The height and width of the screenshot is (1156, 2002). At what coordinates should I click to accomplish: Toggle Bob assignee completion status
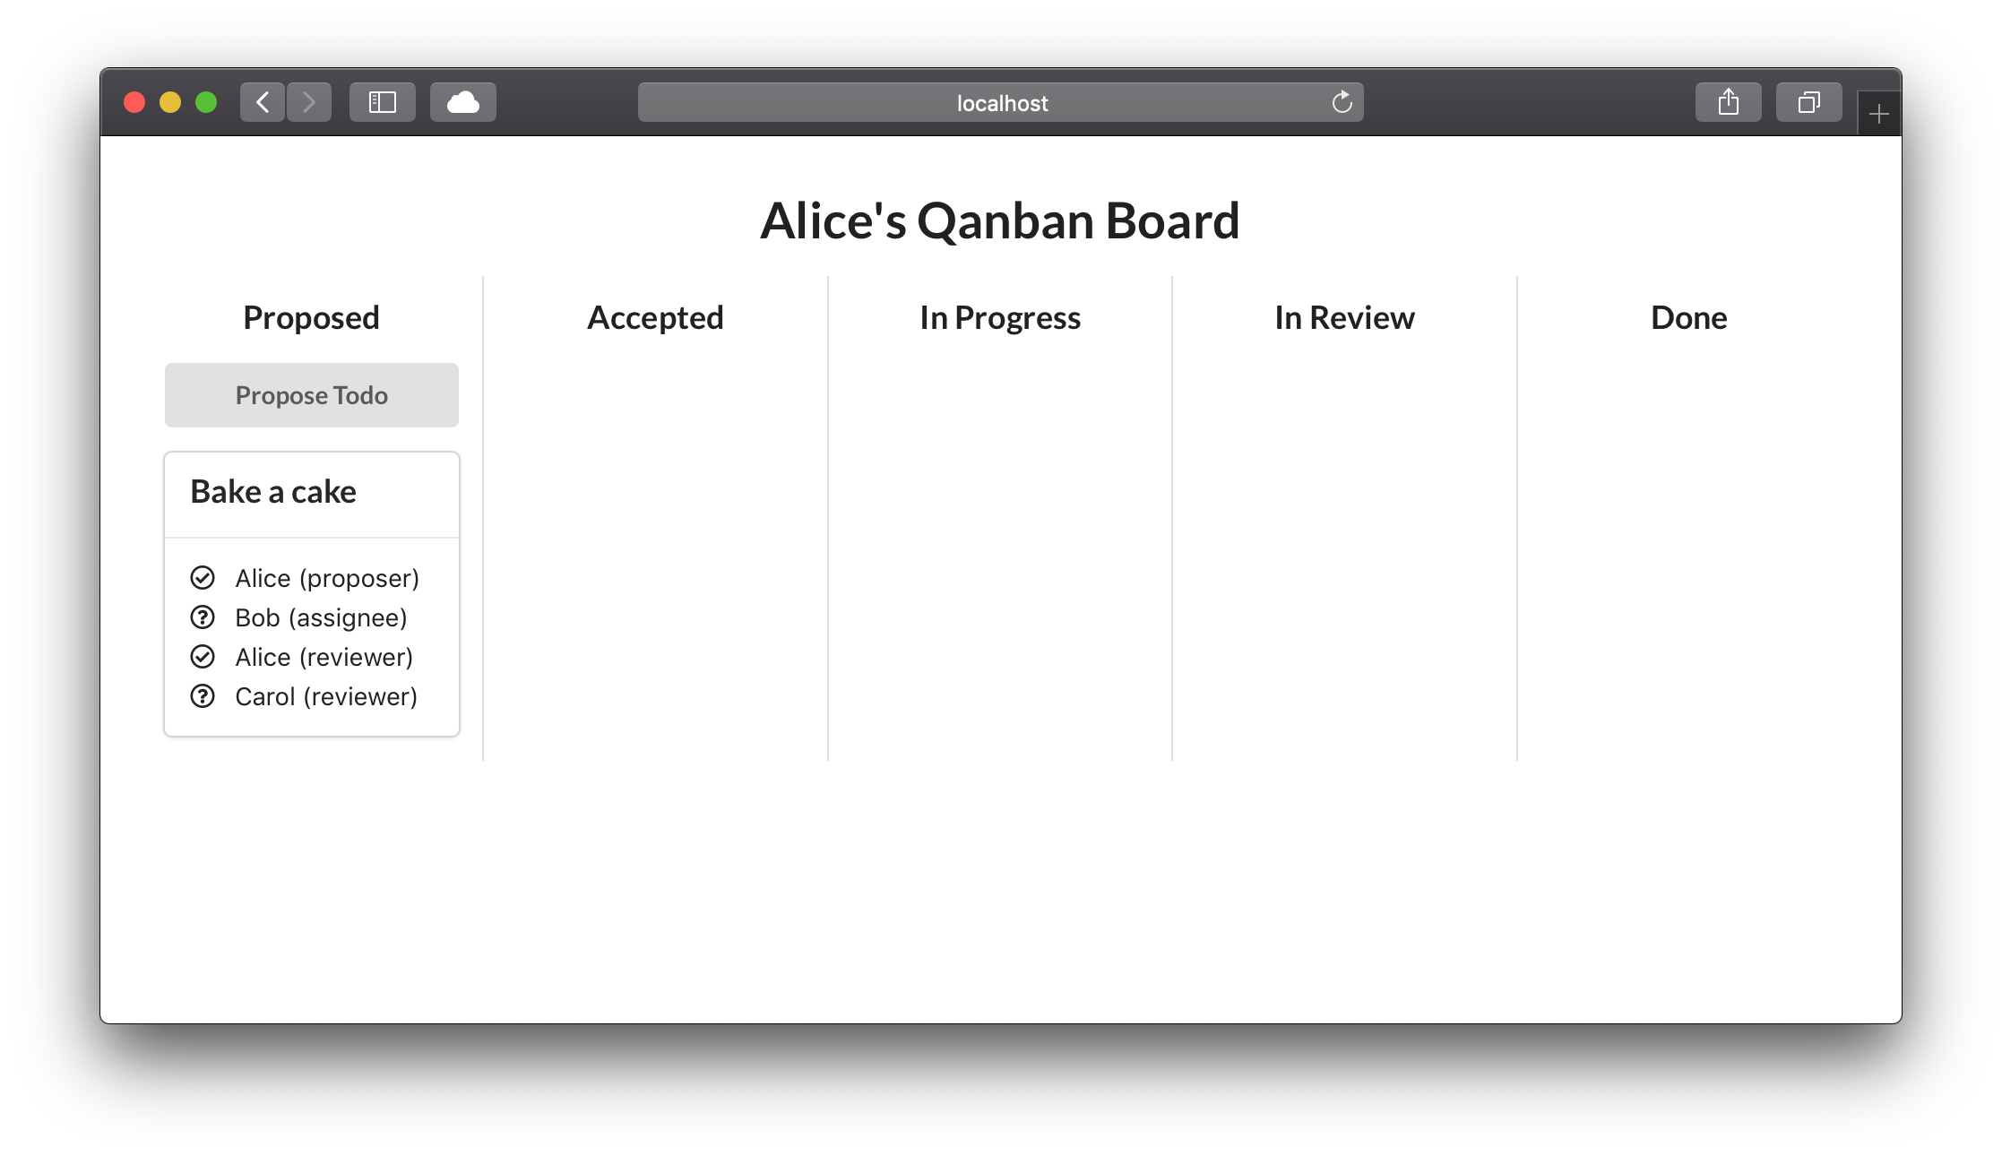click(x=203, y=617)
